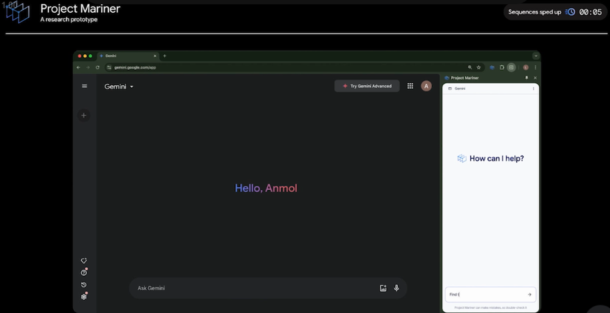The image size is (610, 313).
Task: Click the Hello, Anmol greeting
Action: (266, 189)
